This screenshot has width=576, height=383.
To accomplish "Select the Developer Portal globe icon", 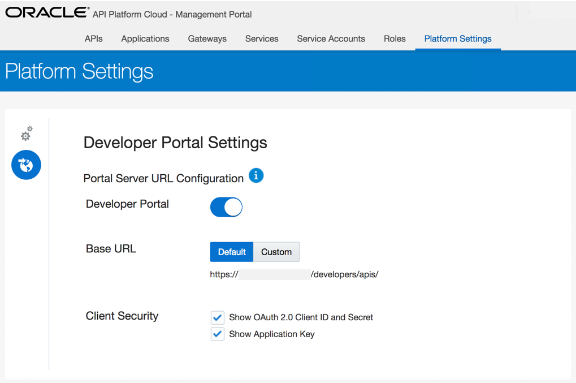I will coord(26,165).
